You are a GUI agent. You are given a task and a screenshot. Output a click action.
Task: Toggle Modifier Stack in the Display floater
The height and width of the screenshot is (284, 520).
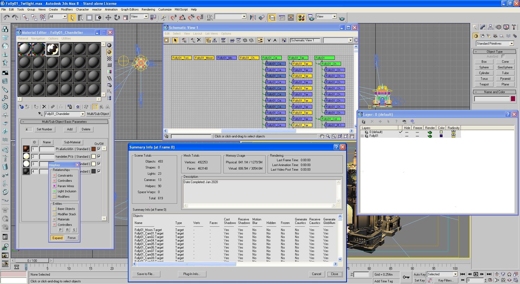[54, 214]
